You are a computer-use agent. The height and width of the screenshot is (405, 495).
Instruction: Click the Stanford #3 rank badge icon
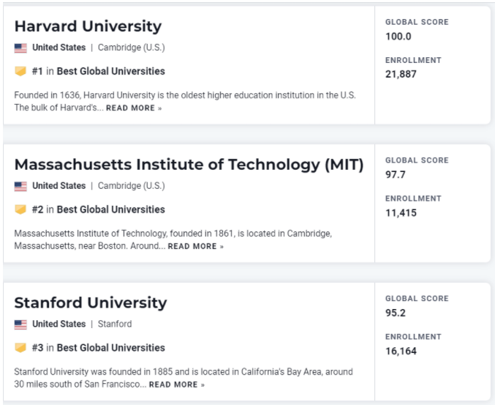(x=20, y=348)
